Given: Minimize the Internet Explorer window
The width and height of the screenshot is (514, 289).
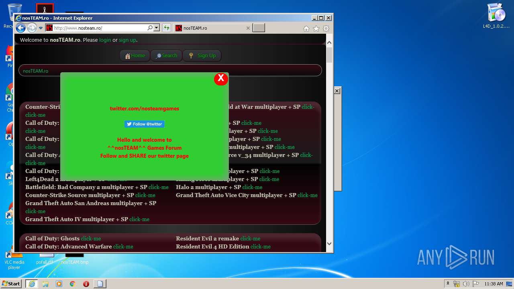Looking at the screenshot, I should click(314, 18).
